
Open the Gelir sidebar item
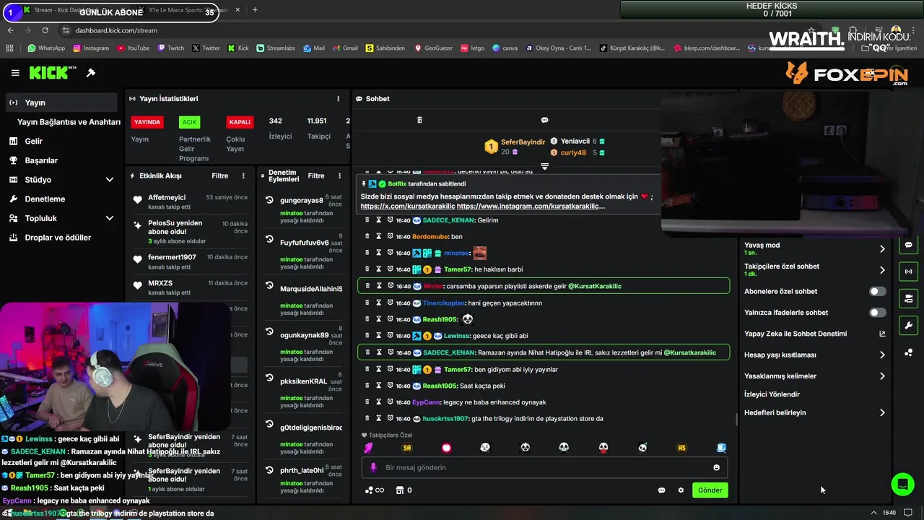[x=61, y=142]
